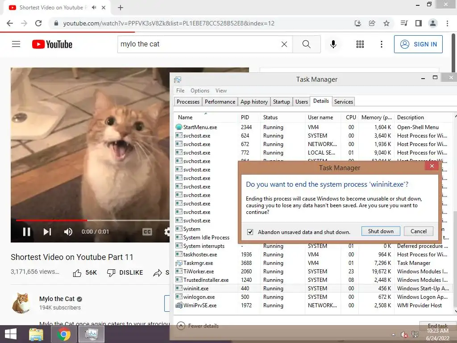The image size is (457, 343).
Task: Switch to the App history tab
Action: coord(254,102)
